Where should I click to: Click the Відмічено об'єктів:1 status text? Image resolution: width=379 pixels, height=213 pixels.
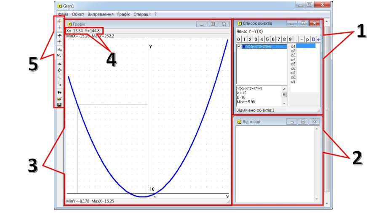point(255,110)
